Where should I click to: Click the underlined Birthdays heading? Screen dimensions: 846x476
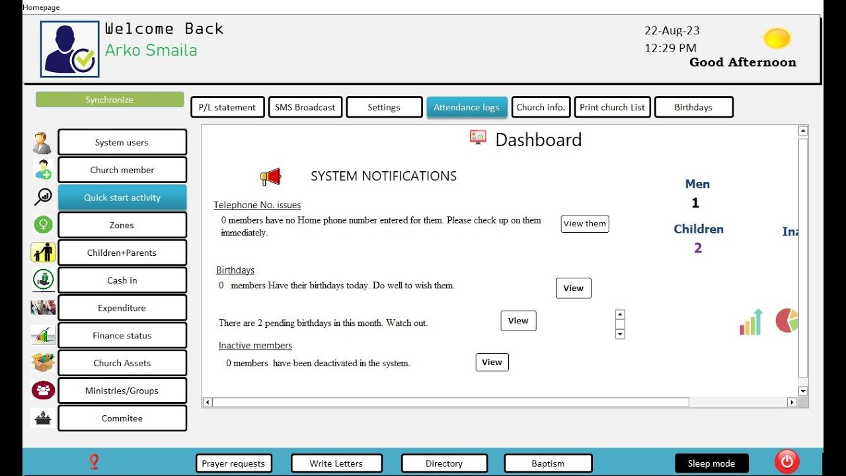pos(235,270)
